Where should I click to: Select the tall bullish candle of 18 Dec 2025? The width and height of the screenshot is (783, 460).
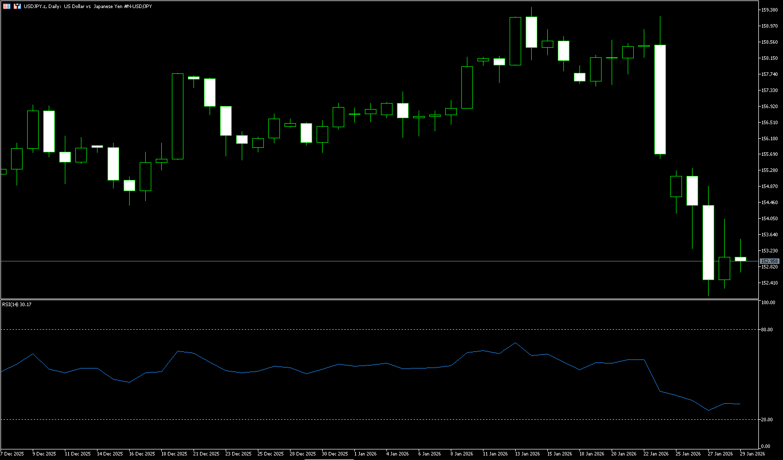pos(177,117)
